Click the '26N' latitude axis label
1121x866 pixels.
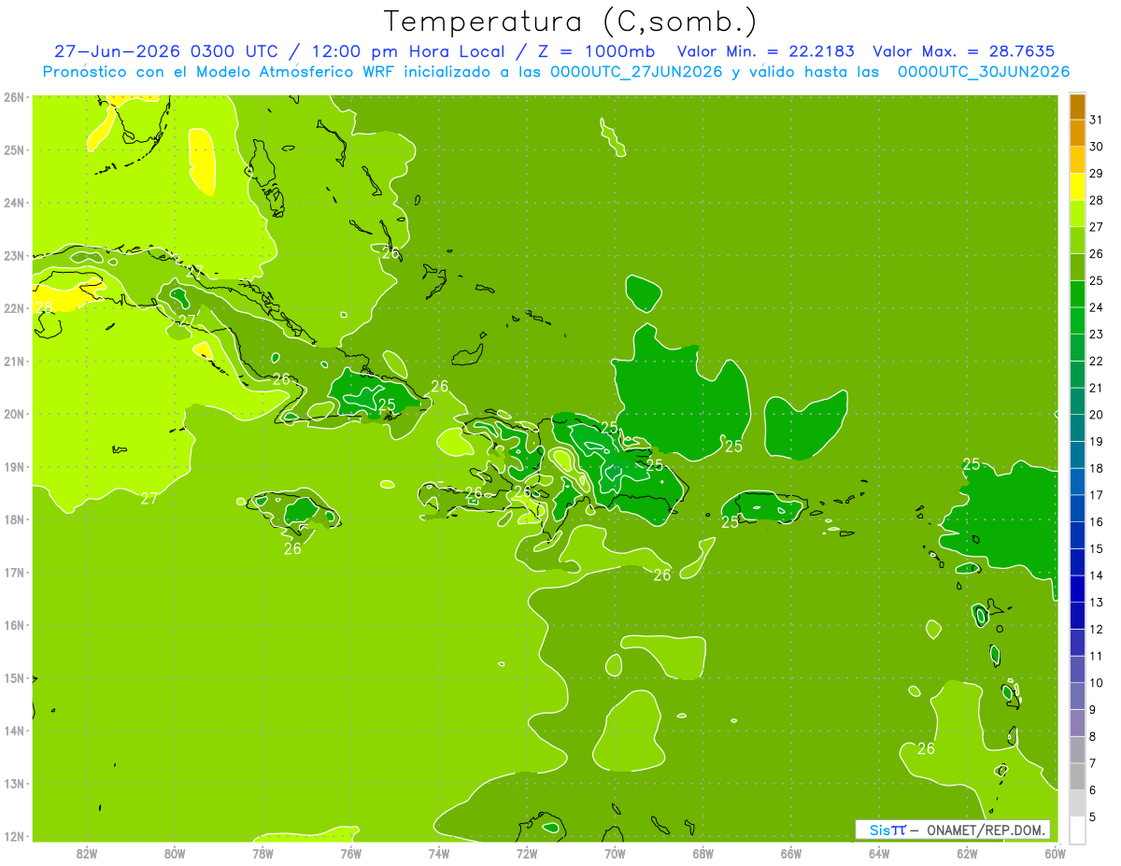coord(13,97)
